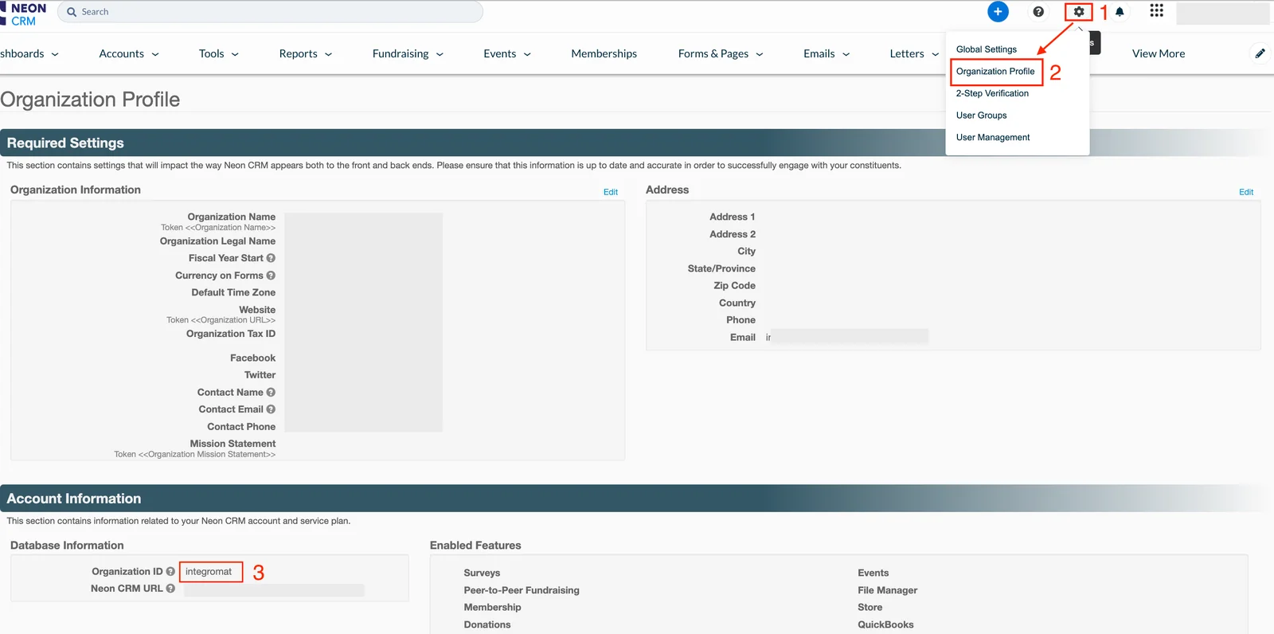Click the Database Information heading

click(x=67, y=546)
